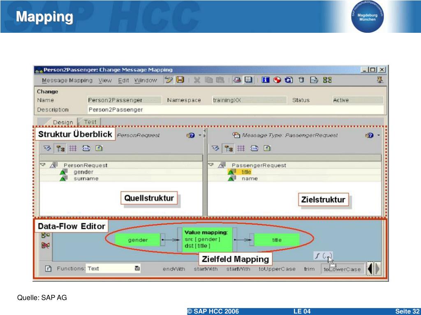This screenshot has width=421, height=315.
Task: Insert the toLowerCase function
Action: (342, 269)
